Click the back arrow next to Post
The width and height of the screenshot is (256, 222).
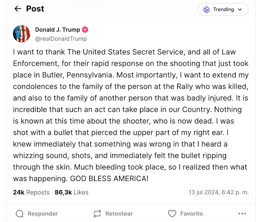(18, 9)
